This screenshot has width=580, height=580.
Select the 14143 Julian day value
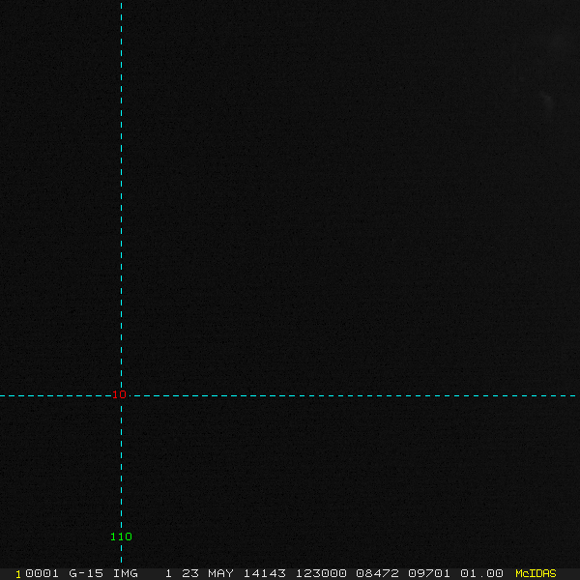coord(264,573)
